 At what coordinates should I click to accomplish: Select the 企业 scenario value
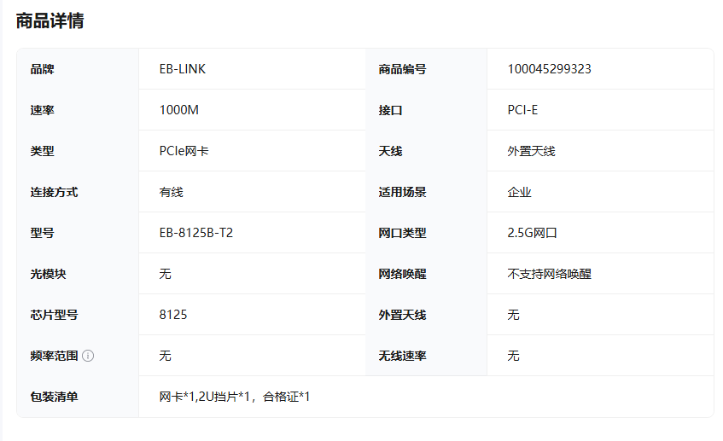click(519, 192)
